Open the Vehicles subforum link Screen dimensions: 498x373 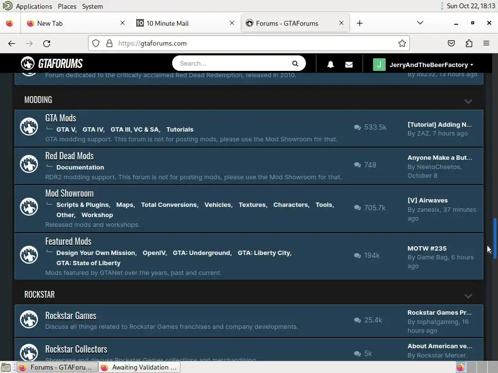point(218,205)
